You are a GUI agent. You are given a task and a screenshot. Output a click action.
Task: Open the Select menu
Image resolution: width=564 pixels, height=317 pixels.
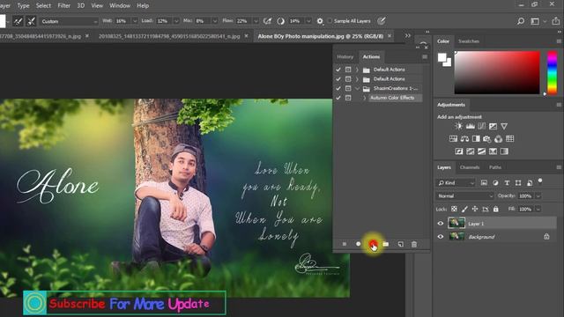pos(43,6)
